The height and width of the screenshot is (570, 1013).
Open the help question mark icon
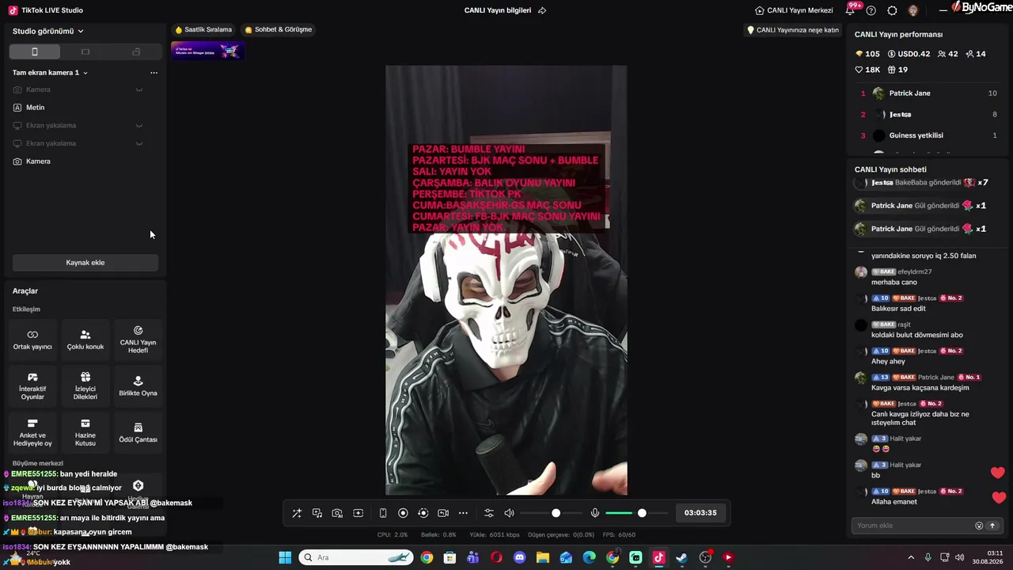coord(871,10)
